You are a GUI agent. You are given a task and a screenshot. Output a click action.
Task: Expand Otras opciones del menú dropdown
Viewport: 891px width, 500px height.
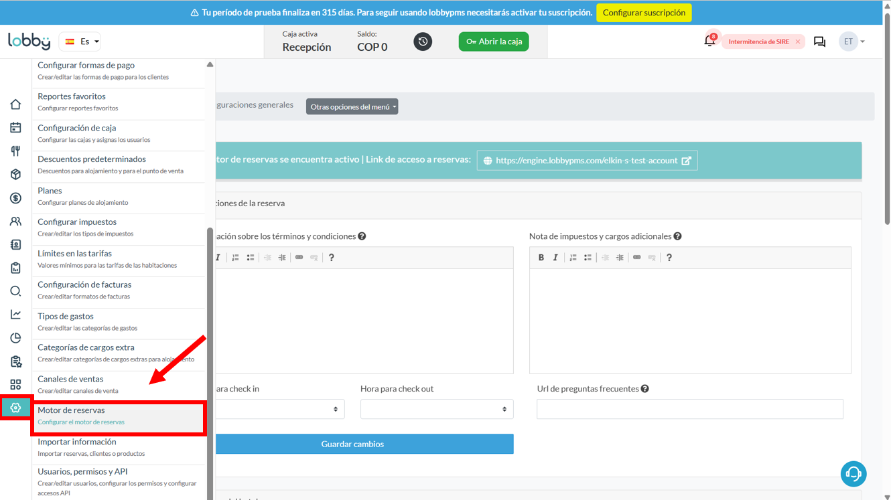[x=352, y=106]
